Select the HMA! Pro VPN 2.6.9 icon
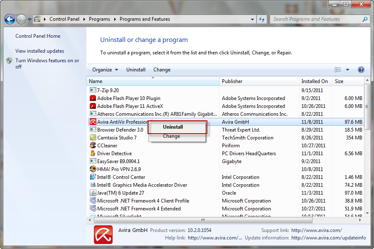 click(x=93, y=169)
